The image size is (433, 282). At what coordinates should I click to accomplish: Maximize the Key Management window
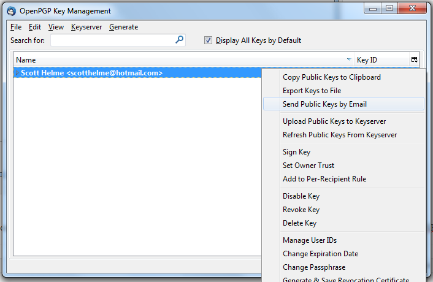point(389,9)
